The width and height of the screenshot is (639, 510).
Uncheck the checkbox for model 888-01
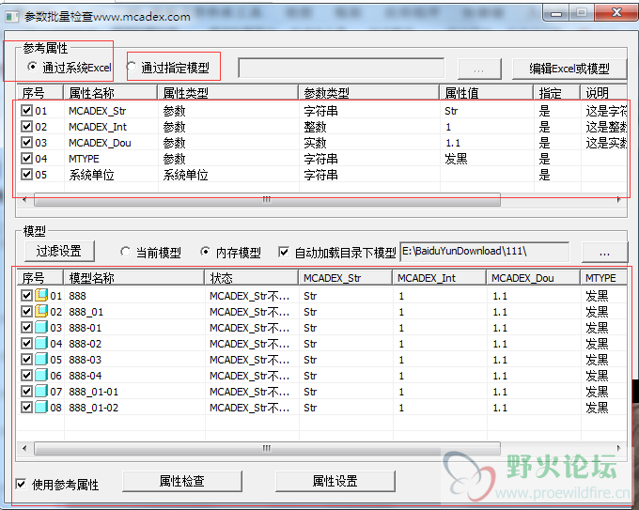coord(26,327)
